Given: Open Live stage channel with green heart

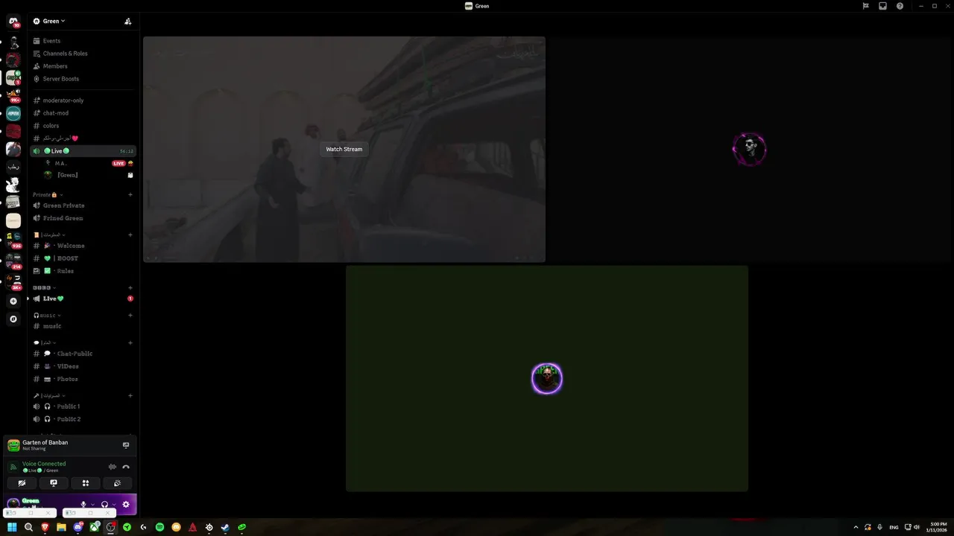Looking at the screenshot, I should [53, 299].
